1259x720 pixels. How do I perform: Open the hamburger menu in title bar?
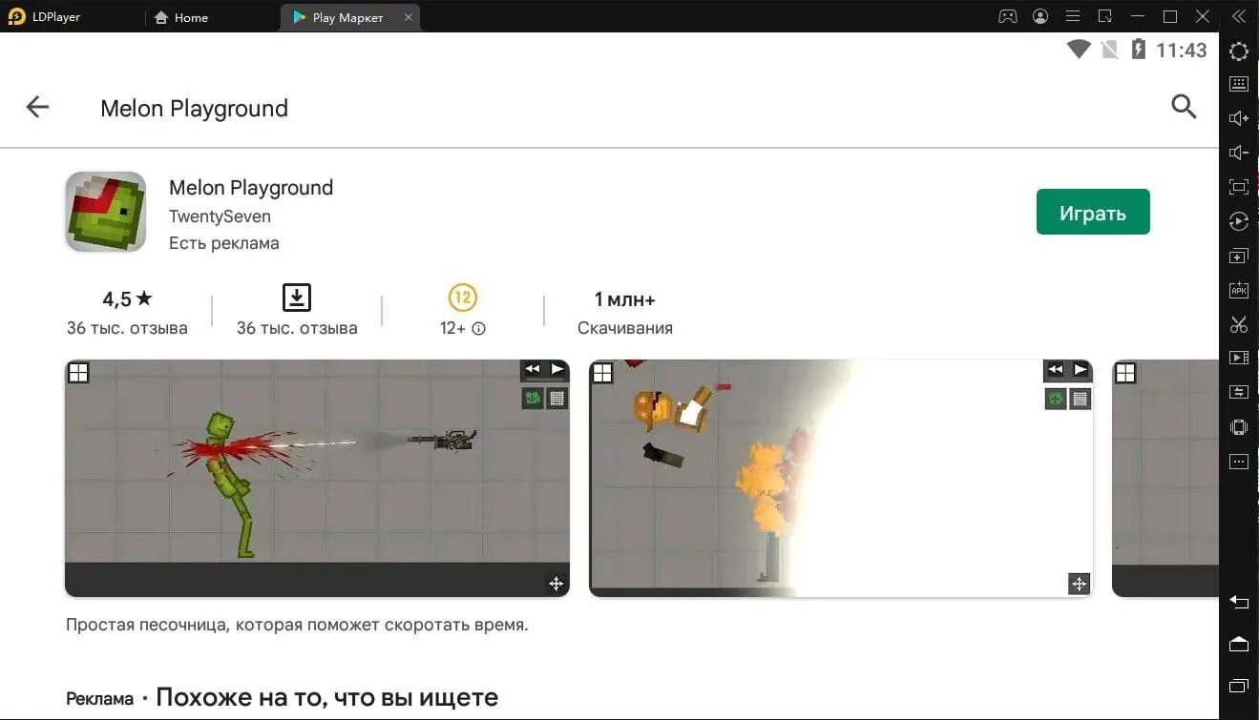coord(1073,16)
